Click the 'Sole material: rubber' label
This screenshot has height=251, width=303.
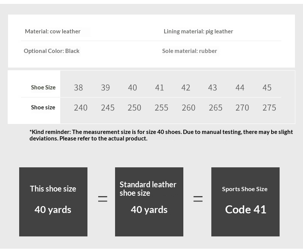[189, 51]
